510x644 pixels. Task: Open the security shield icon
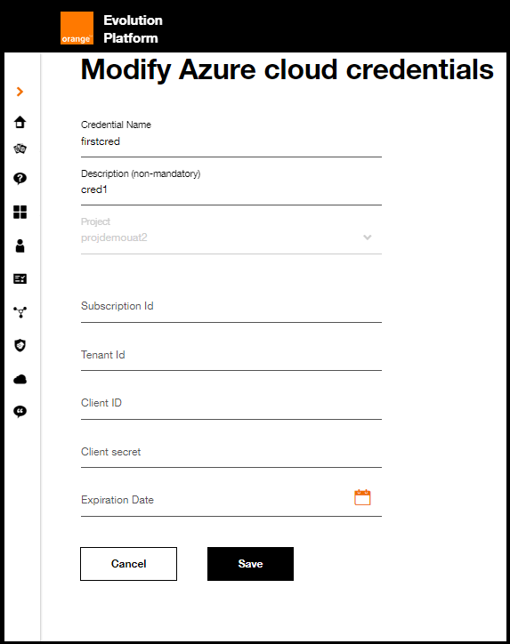20,345
